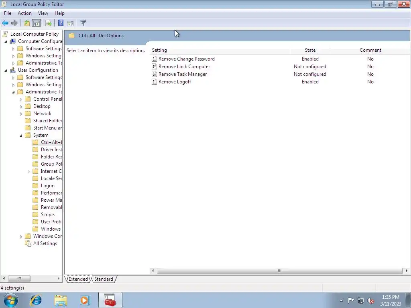Select the Group Pol... folder
This screenshot has width=411, height=308.
(x=51, y=164)
